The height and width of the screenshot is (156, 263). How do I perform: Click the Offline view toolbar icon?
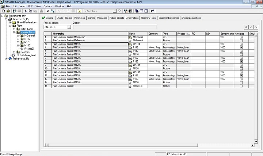click(x=47, y=11)
